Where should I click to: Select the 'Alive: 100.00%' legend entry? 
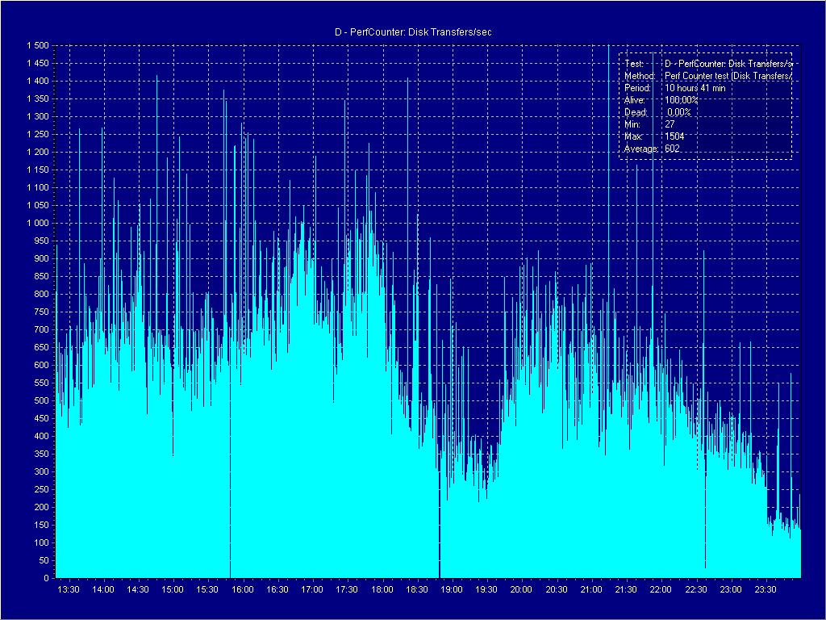click(661, 100)
